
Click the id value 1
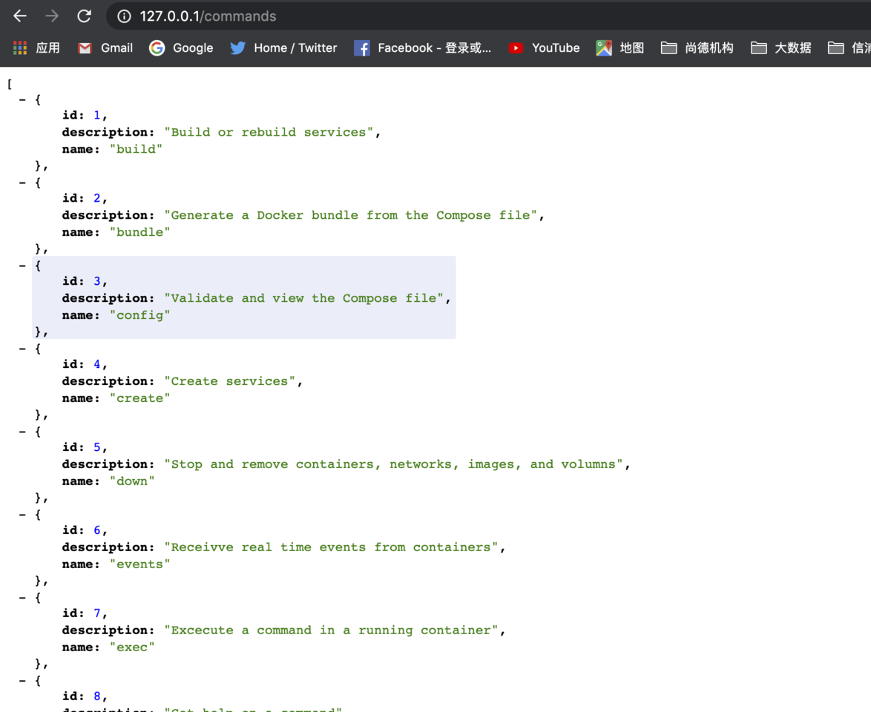point(97,115)
